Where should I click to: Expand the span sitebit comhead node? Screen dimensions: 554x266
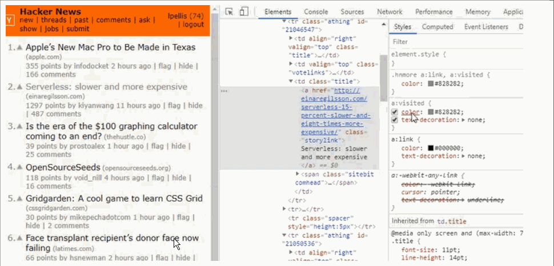pos(298,174)
